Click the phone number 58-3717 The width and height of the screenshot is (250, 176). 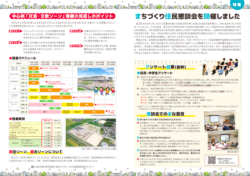tap(89, 167)
